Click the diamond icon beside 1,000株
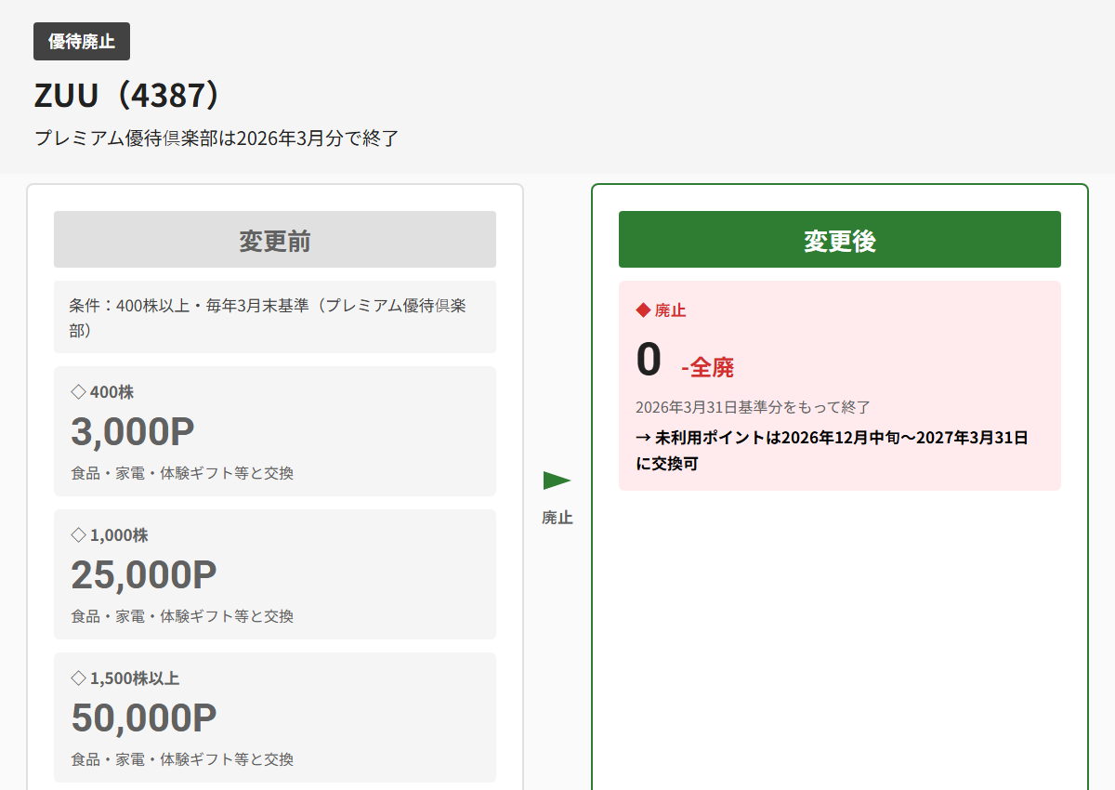Viewport: 1115px width, 790px height. click(x=78, y=535)
